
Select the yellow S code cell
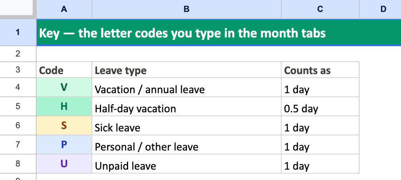coord(64,125)
